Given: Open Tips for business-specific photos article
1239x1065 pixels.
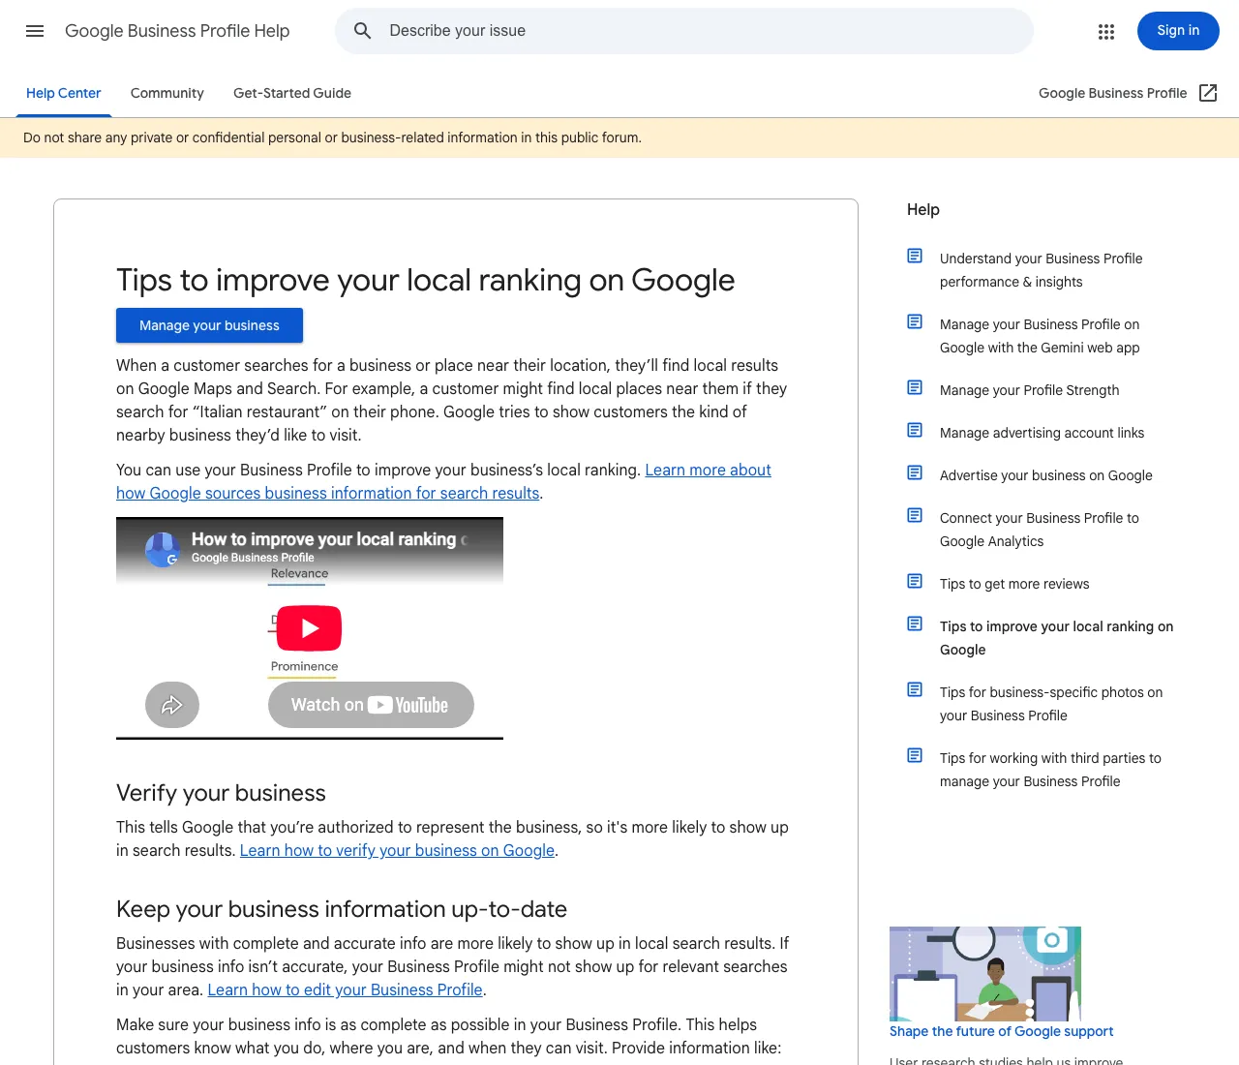Looking at the screenshot, I should pyautogui.click(x=1051, y=704).
